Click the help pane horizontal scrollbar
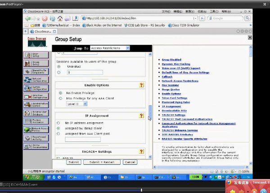This screenshot has width=270, height=193. [x=201, y=167]
